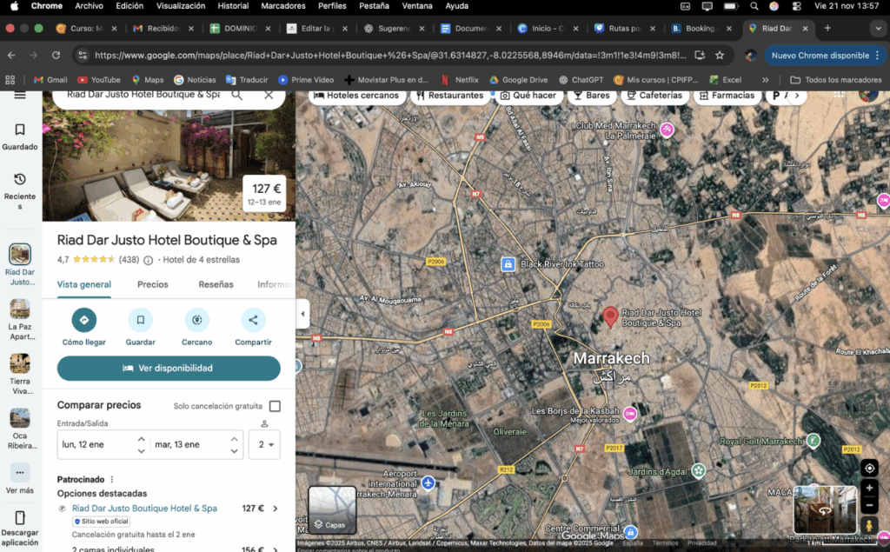Screen dimensions: 890x552
Task: Clear the search box with X icon
Action: tap(269, 95)
